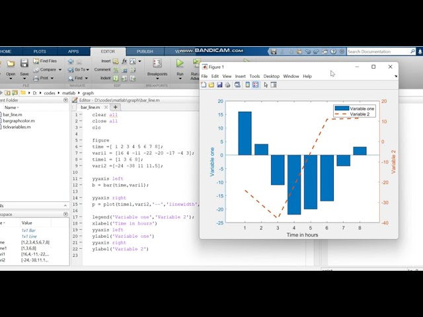Screen dimensions: 423x317
Task: Open the Find dropdown in the Navigate group
Action: 78,78
